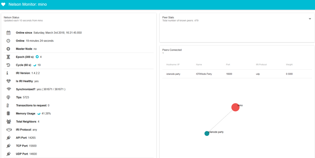This screenshot has width=315, height=158.
Task: Click the IRI Protocol column header
Action: [261, 64]
